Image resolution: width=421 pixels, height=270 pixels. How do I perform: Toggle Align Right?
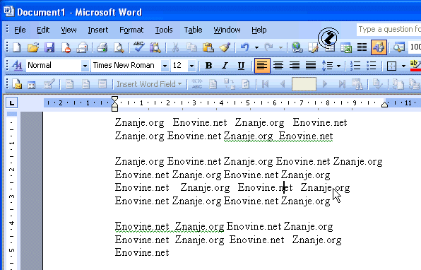(x=295, y=66)
